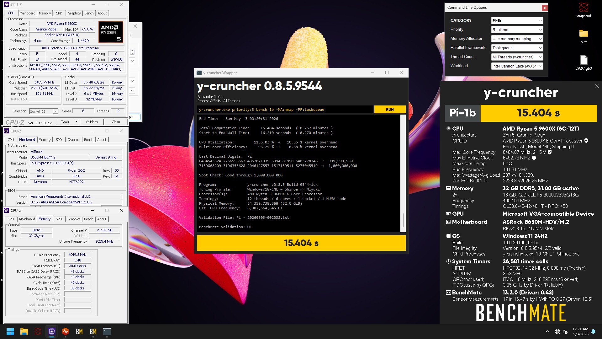Open the test folder on the desktop
This screenshot has width=602, height=339.
[x=584, y=36]
